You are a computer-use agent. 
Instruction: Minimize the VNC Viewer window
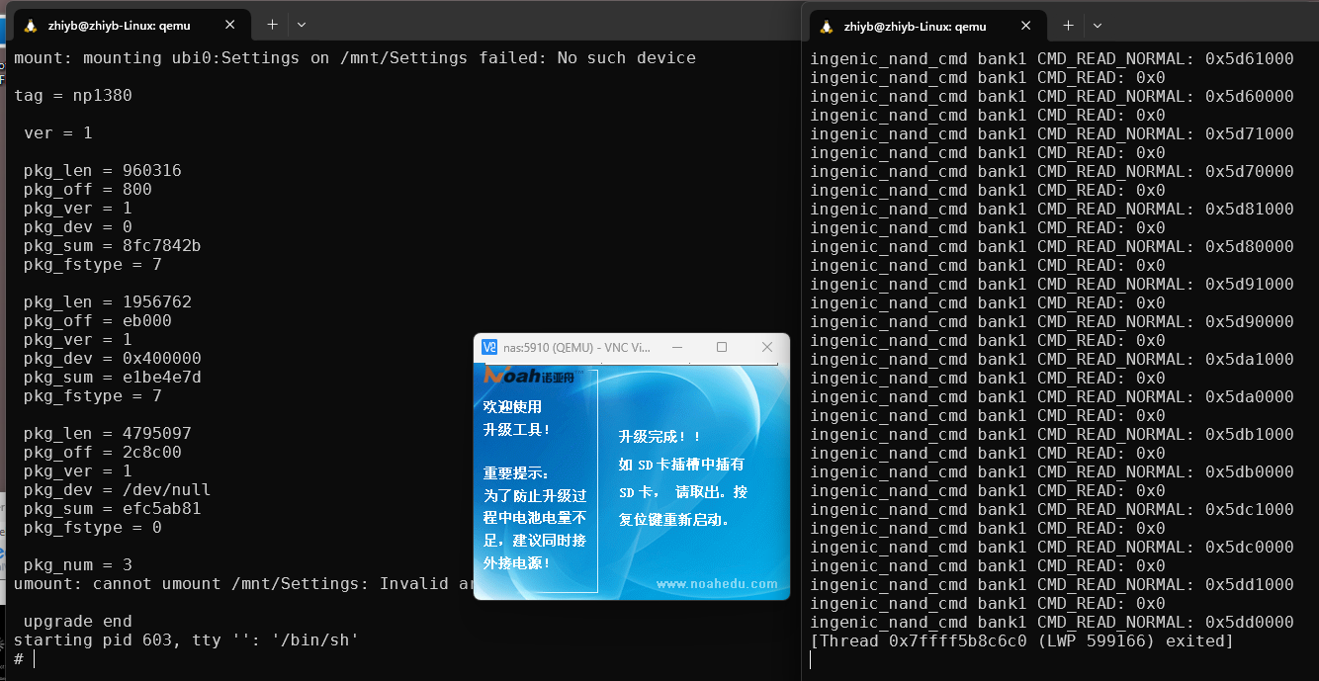coord(677,347)
